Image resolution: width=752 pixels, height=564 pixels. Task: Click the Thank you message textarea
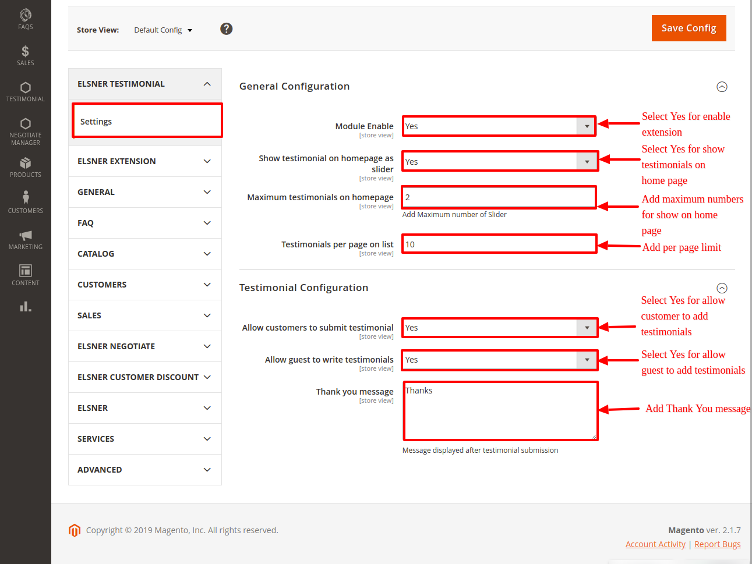point(500,411)
